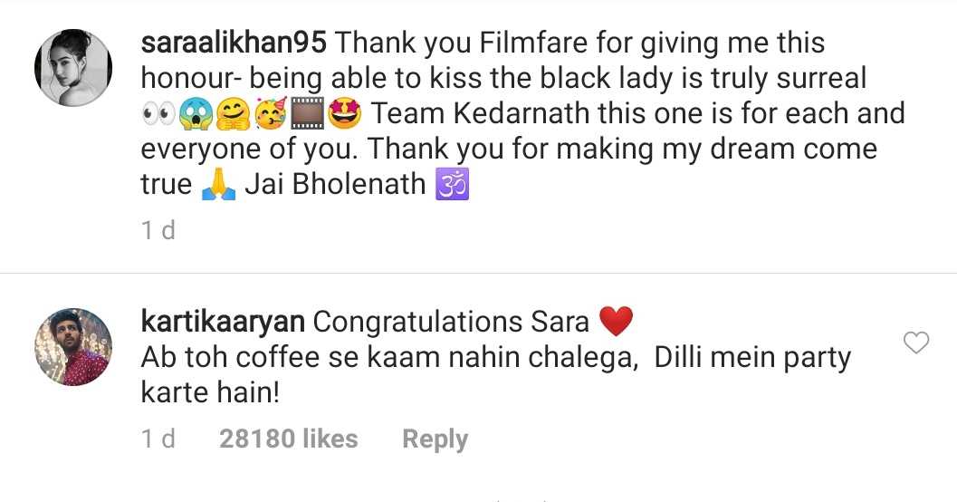Open kartikaaryan's profile picture

coord(73,347)
